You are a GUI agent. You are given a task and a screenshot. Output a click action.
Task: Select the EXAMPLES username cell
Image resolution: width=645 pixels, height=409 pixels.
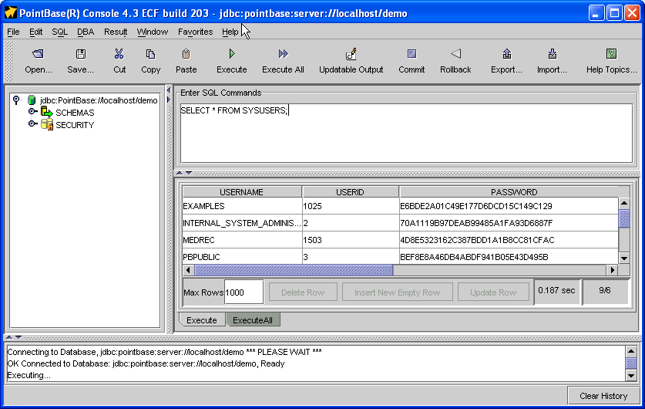[242, 206]
